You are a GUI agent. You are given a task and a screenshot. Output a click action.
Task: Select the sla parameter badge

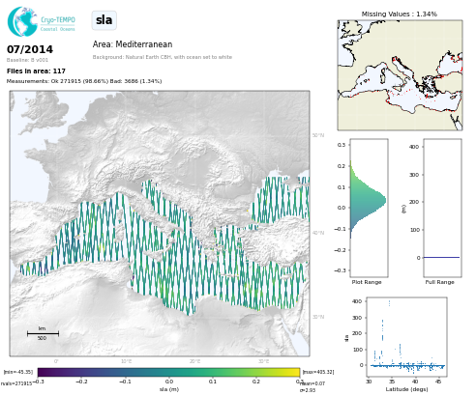(104, 20)
